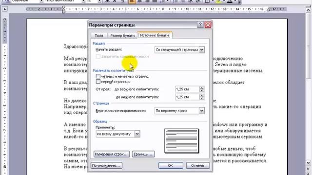Click the text 'любые деньги, чтоб' in document

point(234,149)
